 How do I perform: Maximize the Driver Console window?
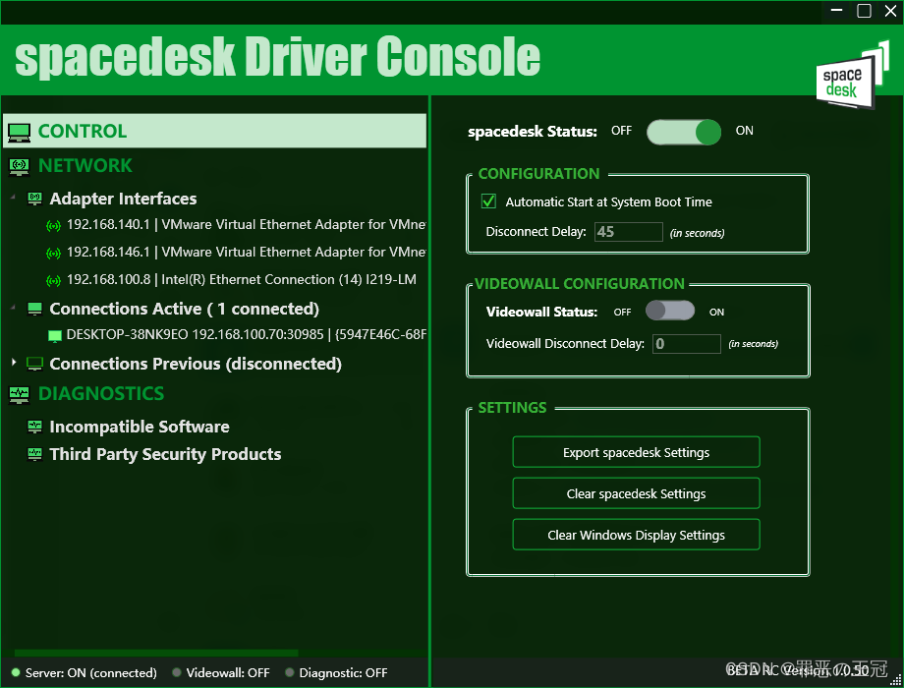coord(864,11)
